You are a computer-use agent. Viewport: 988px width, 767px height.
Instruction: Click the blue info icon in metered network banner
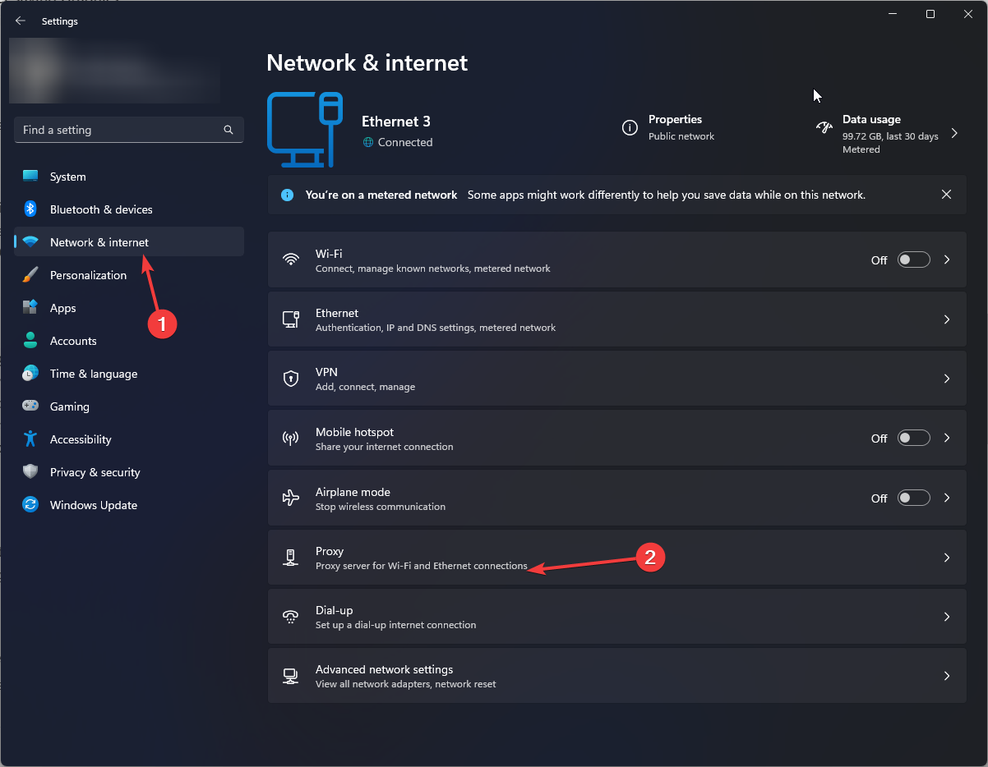click(287, 195)
